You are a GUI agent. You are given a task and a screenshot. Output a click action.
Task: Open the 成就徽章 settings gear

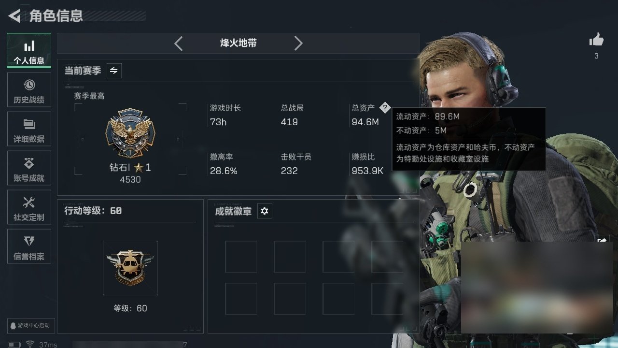pyautogui.click(x=265, y=211)
